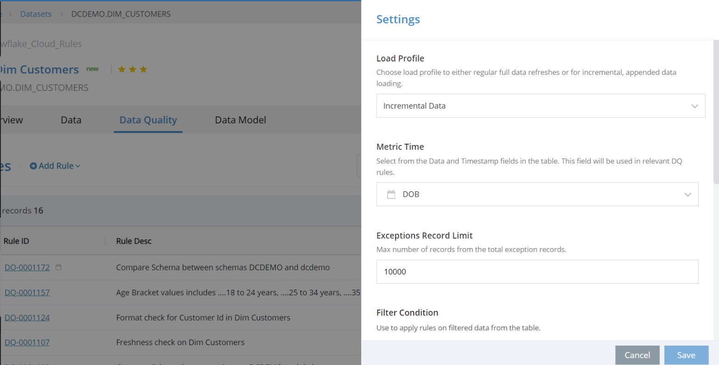This screenshot has height=365, width=719.
Task: Click the 'new' badge beside Dim Customers
Action: (x=93, y=69)
